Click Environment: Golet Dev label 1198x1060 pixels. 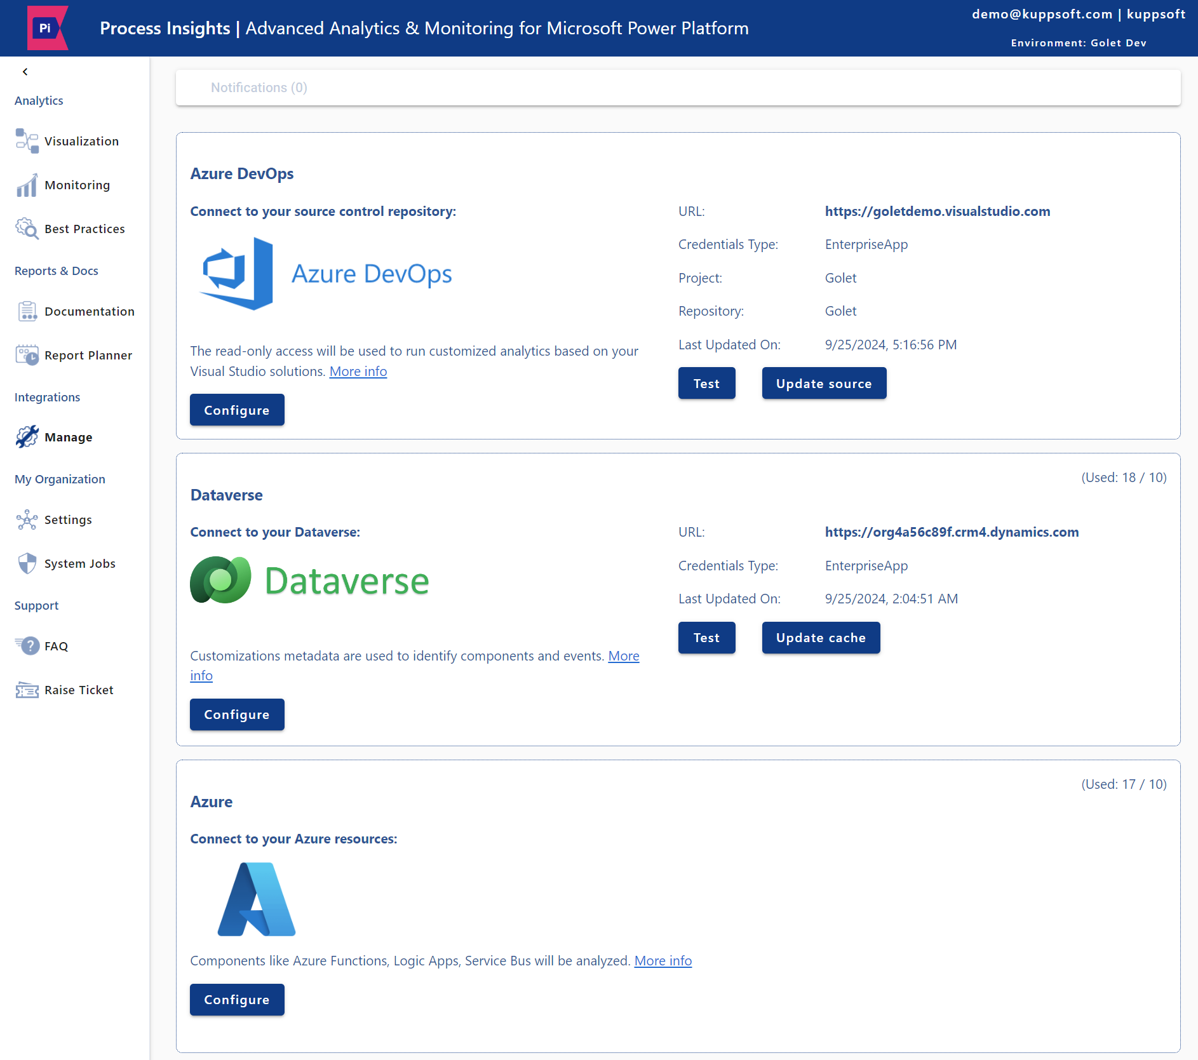[1079, 43]
